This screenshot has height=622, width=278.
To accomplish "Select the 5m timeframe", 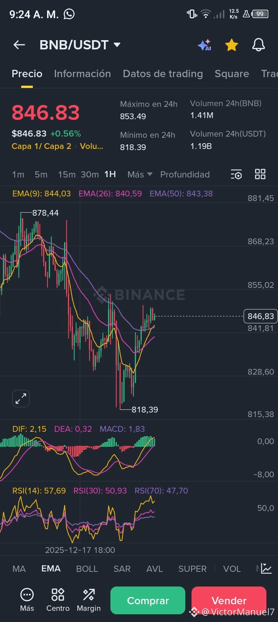I will (41, 174).
